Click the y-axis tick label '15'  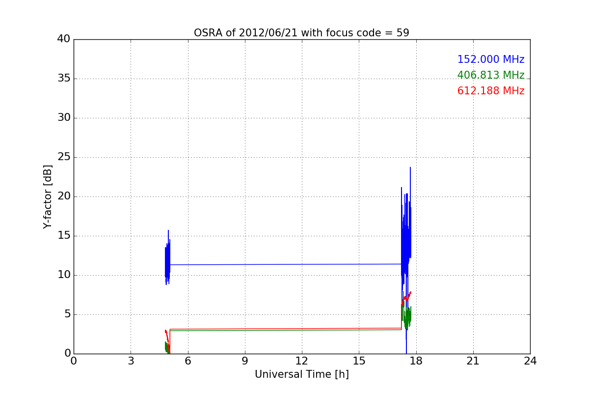pos(63,236)
